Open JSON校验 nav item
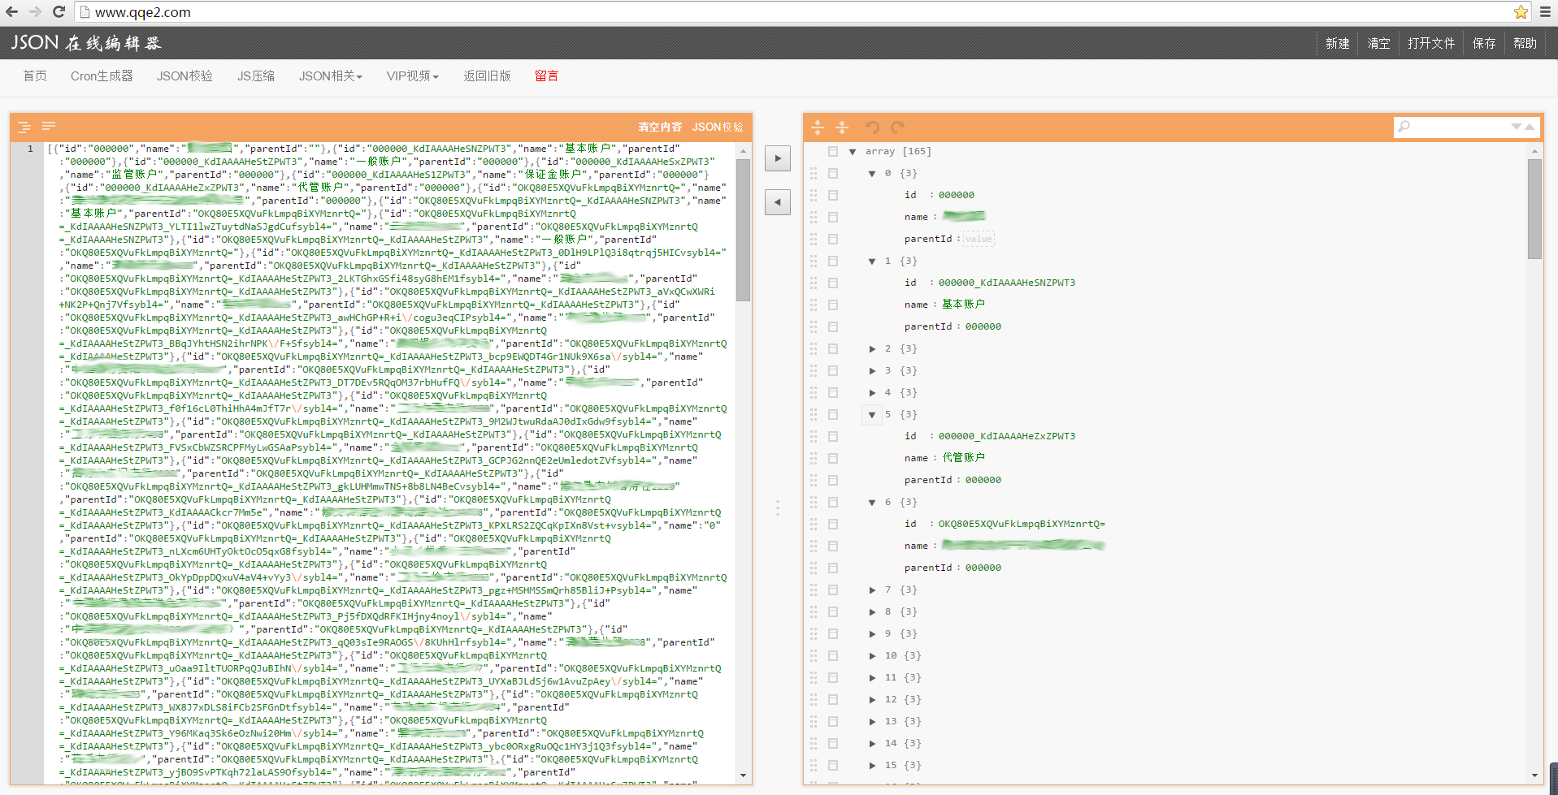Image resolution: width=1558 pixels, height=795 pixels. [184, 76]
